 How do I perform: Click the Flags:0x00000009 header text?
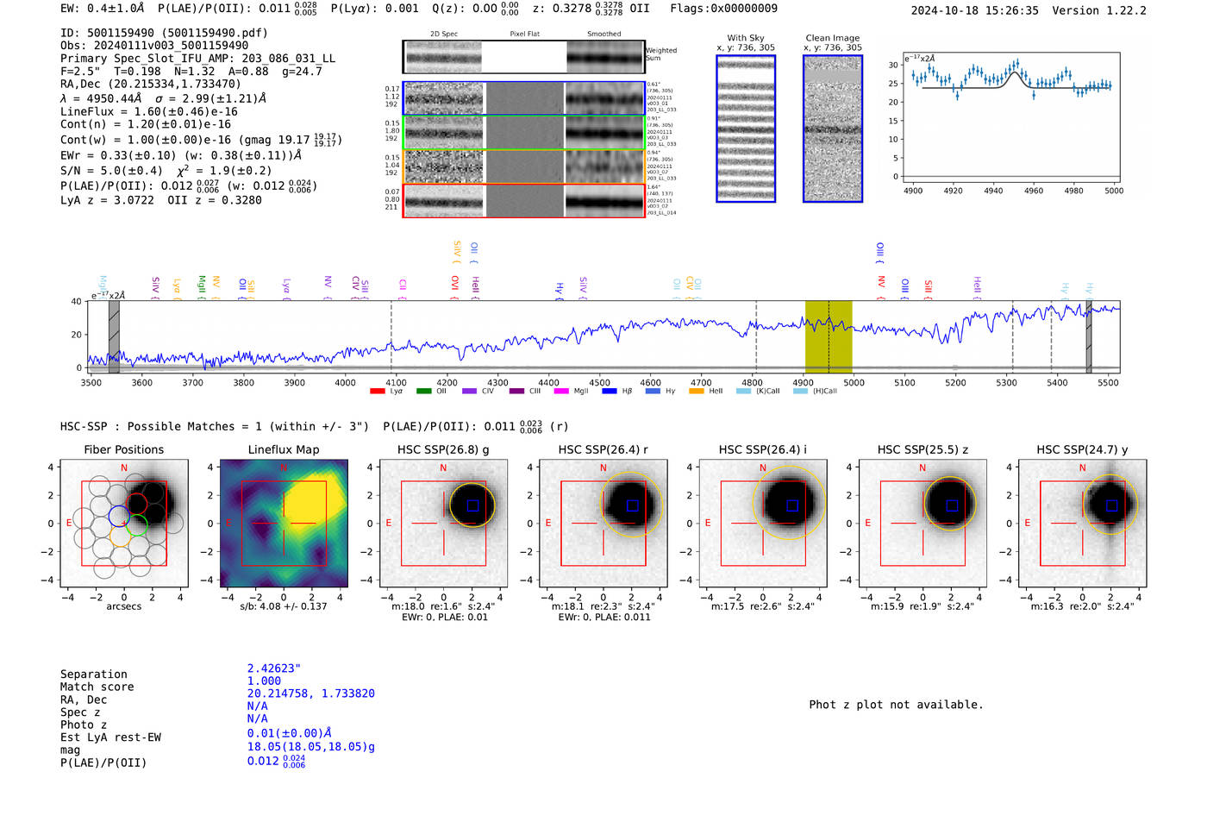pyautogui.click(x=723, y=9)
